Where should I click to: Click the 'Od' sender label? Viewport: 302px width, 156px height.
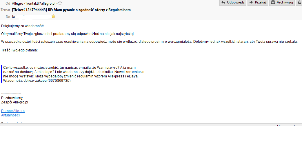coord(8,3)
